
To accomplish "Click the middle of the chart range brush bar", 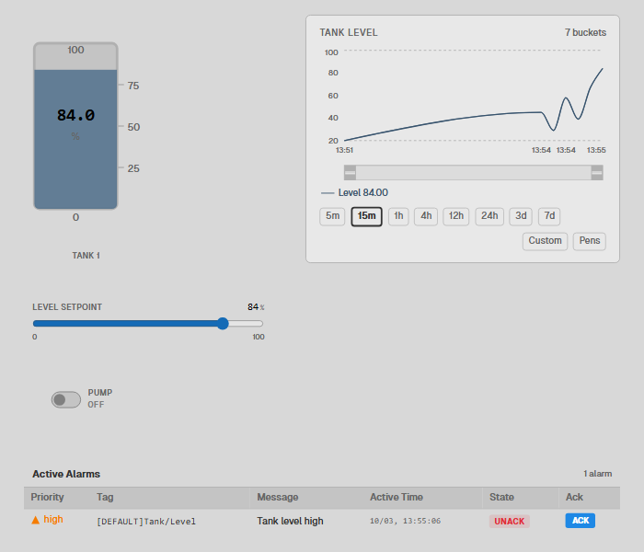I will (474, 173).
